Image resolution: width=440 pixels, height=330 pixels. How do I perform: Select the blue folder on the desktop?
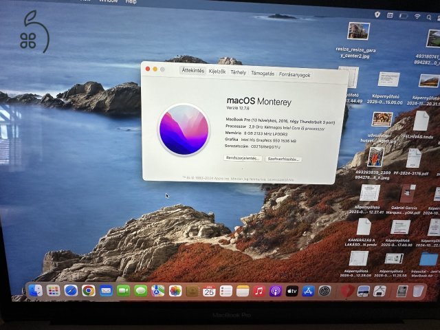(428, 258)
